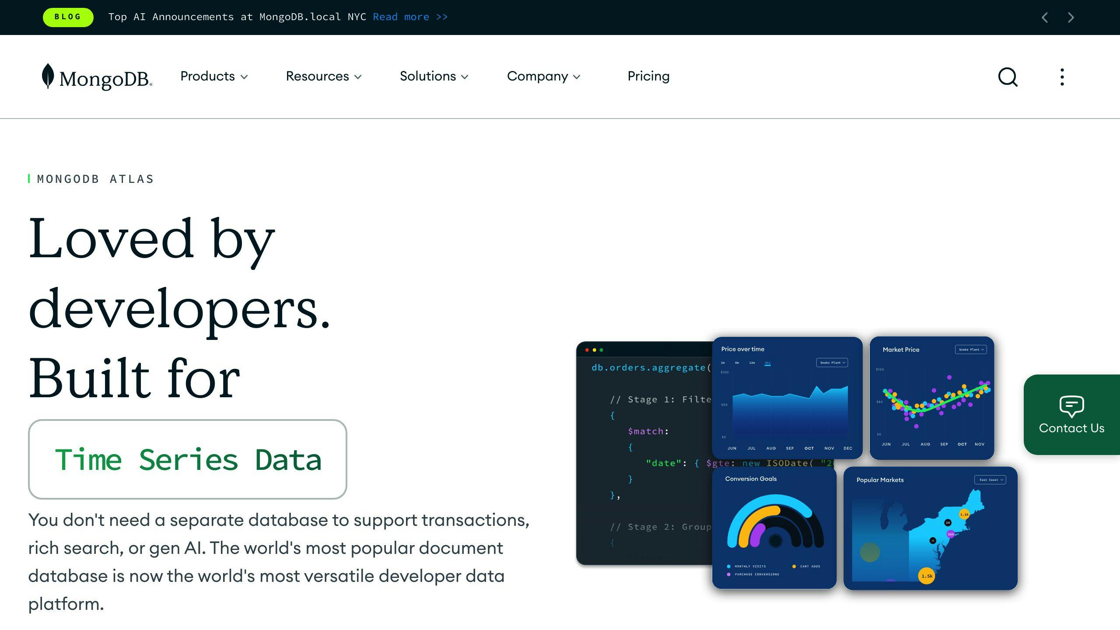Expand the Resources dropdown menu

point(323,76)
